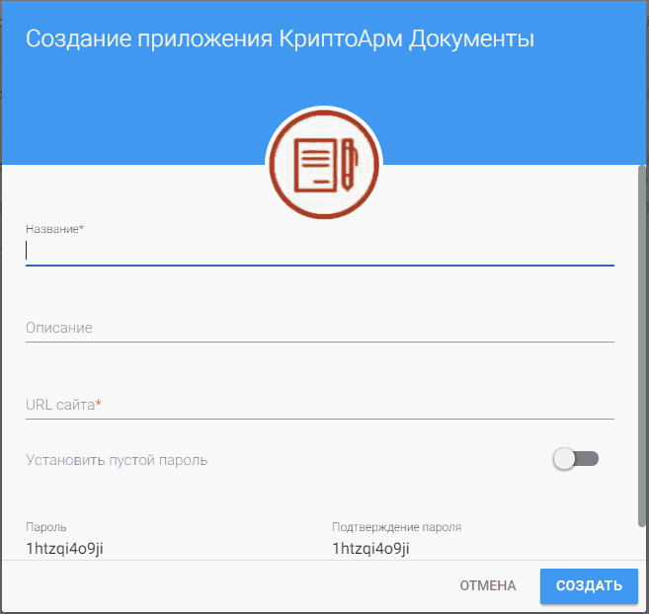649x614 pixels.
Task: Click the dialog's vertical scrollbar
Action: (x=642, y=345)
